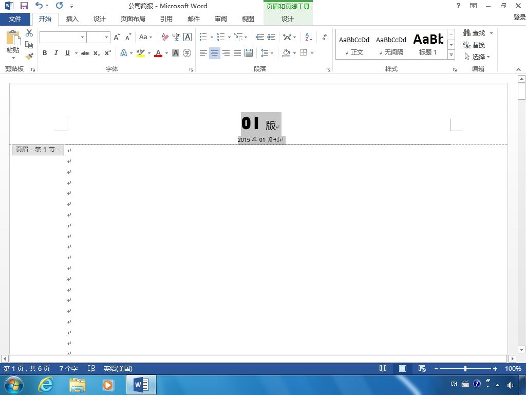Toggle print layout view in status bar
Image resolution: width=526 pixels, height=395 pixels.
(403, 368)
